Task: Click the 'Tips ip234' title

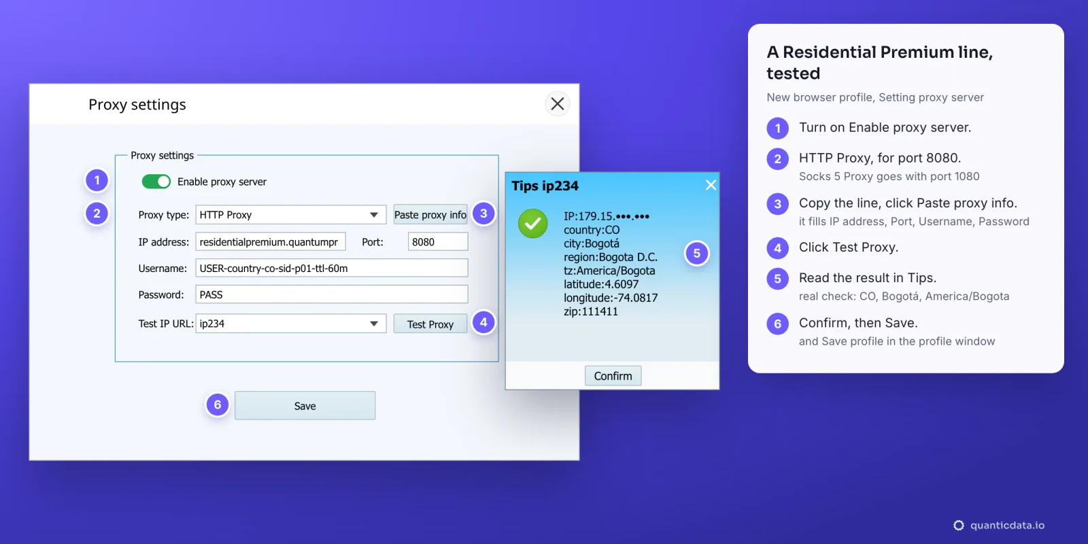Action: pyautogui.click(x=545, y=186)
